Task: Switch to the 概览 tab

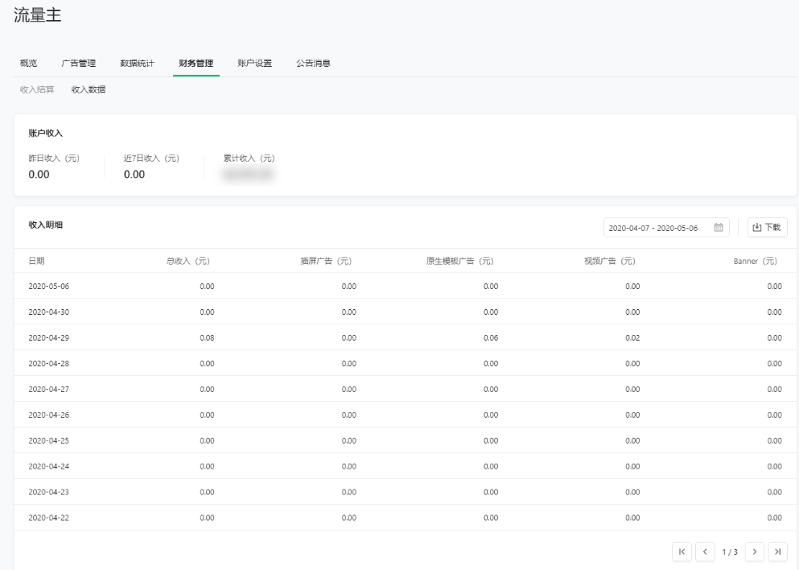Action: pos(28,63)
